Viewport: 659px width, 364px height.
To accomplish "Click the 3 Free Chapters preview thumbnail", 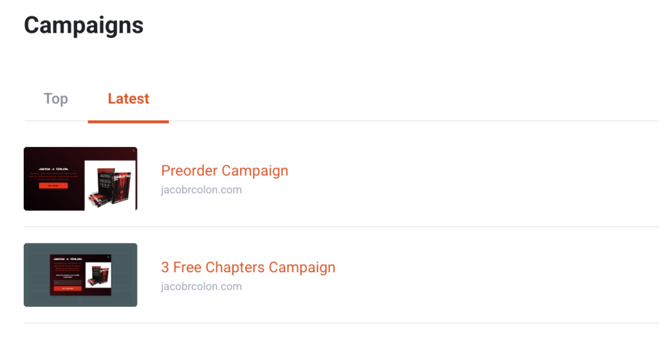I will tap(80, 275).
